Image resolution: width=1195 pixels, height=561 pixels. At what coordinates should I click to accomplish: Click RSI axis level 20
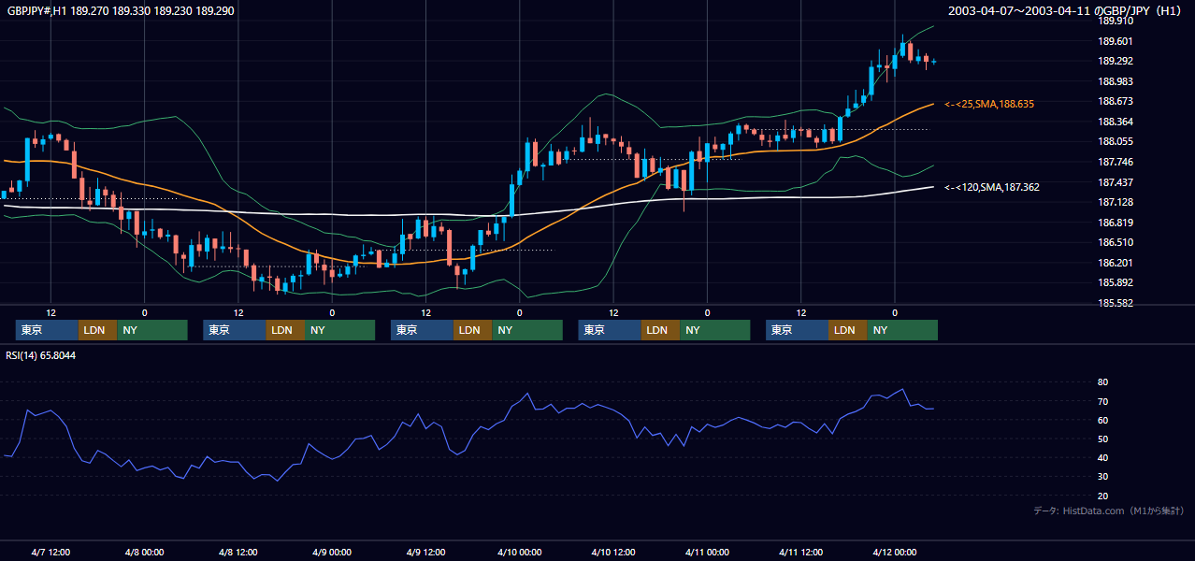(x=1102, y=496)
